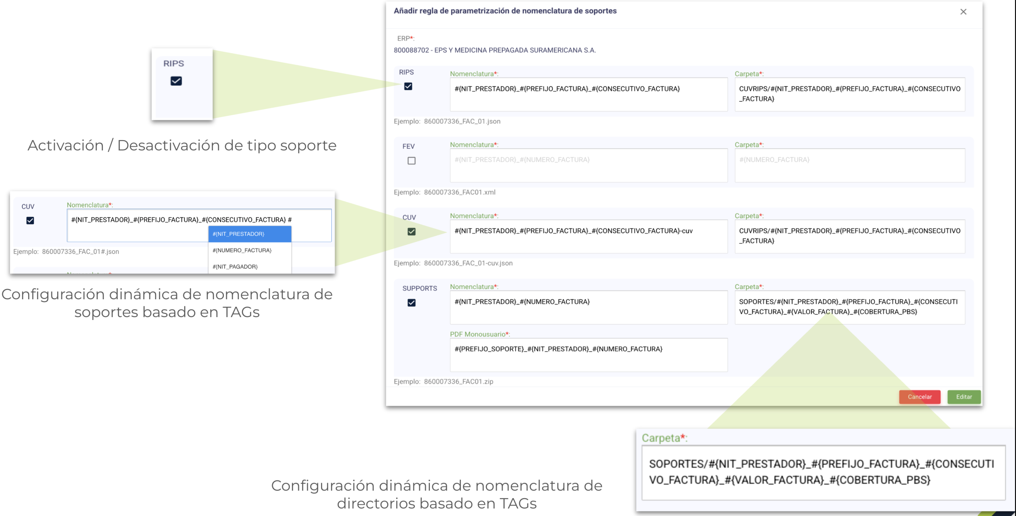Click example text 860007336_FAC01.xml
Screen dimensions: 1016x516
(460, 192)
